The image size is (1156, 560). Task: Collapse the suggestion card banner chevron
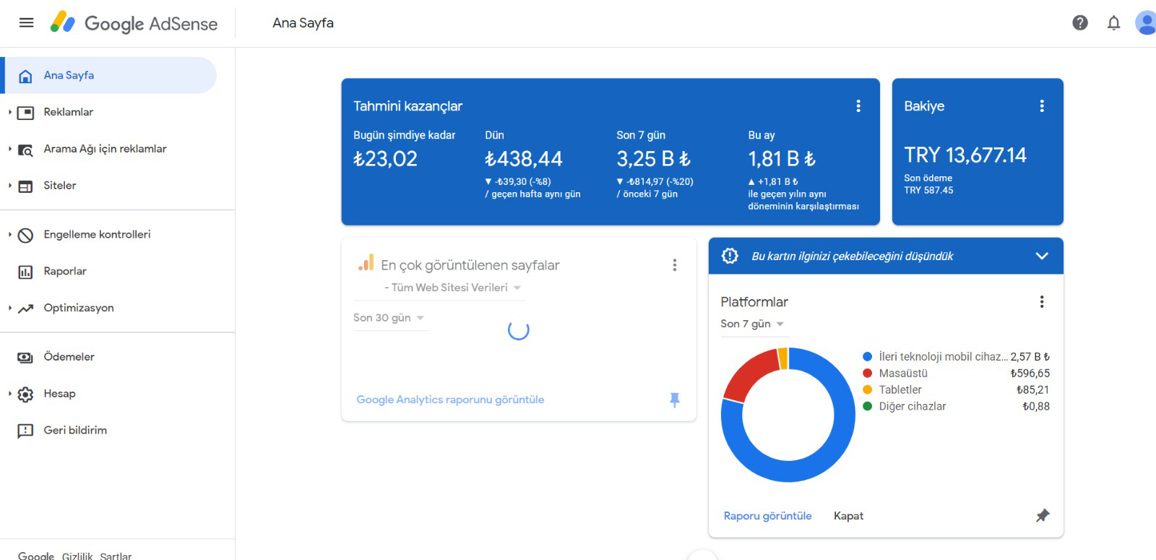coord(1042,256)
